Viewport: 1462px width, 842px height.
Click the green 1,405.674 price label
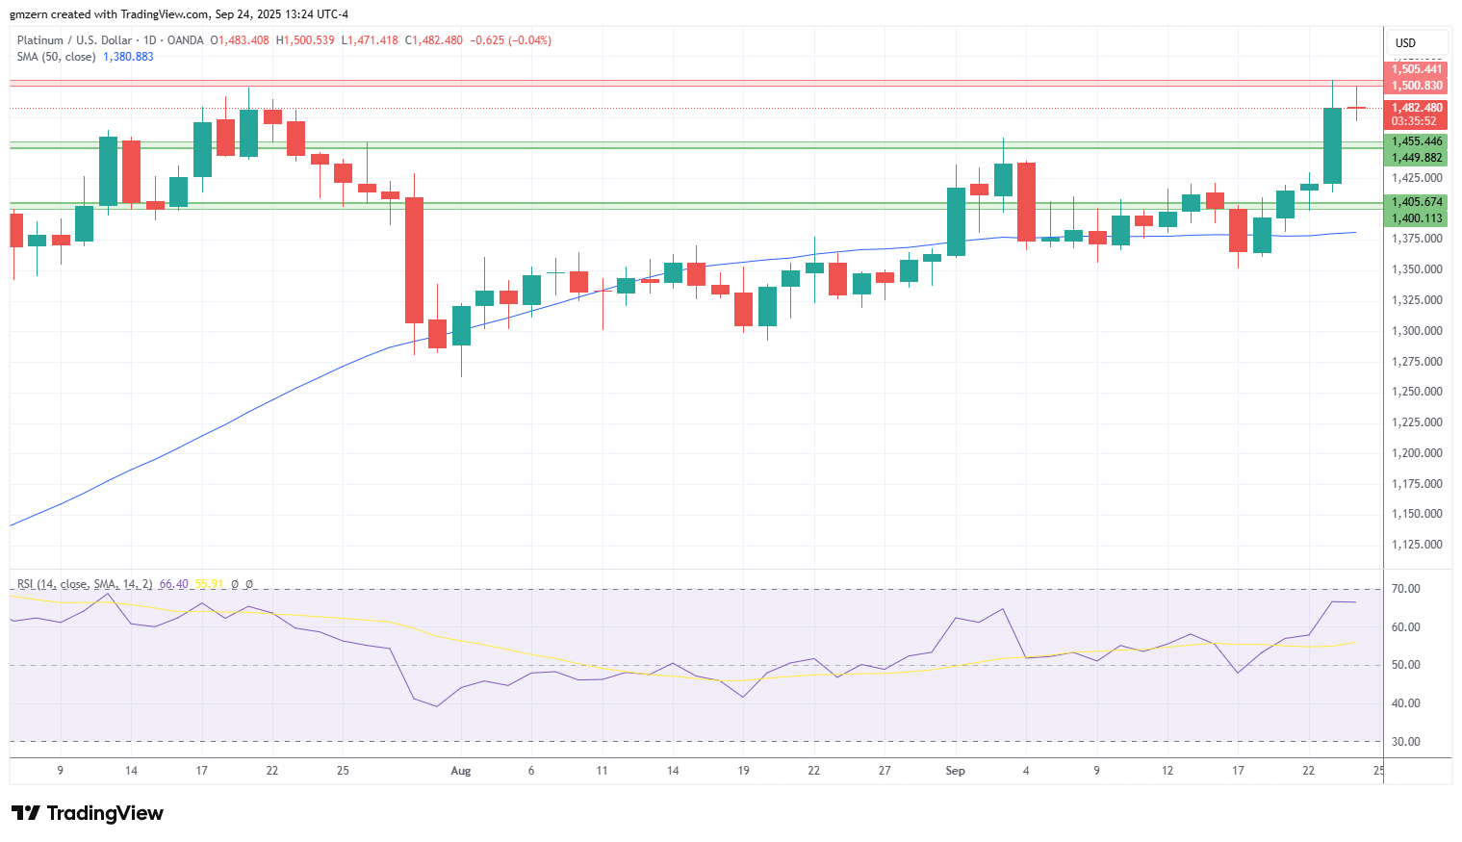[x=1417, y=202]
